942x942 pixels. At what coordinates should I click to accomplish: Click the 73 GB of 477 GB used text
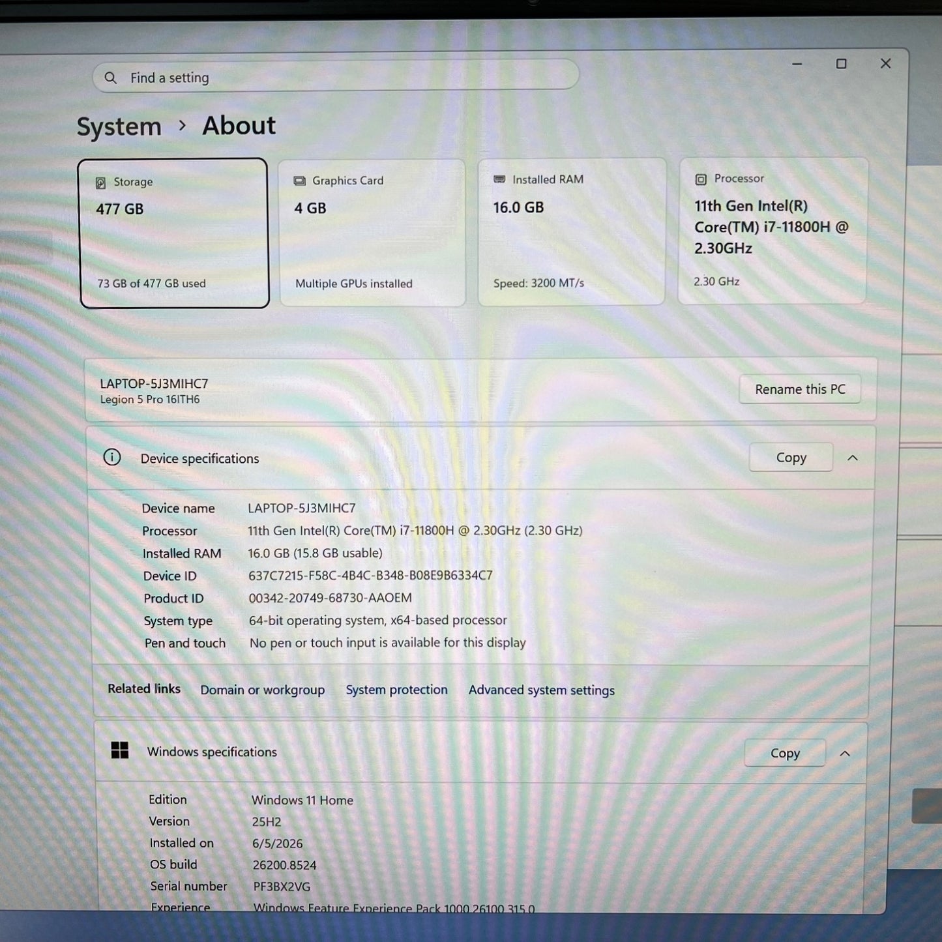point(151,284)
